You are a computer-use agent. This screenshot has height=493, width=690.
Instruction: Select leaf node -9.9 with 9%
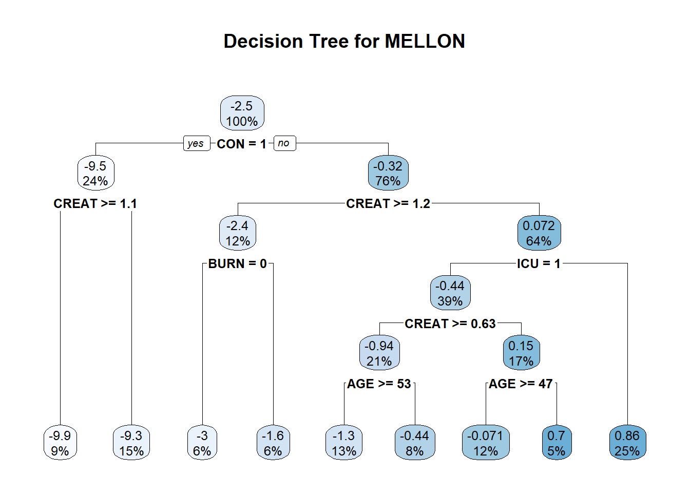[60, 443]
